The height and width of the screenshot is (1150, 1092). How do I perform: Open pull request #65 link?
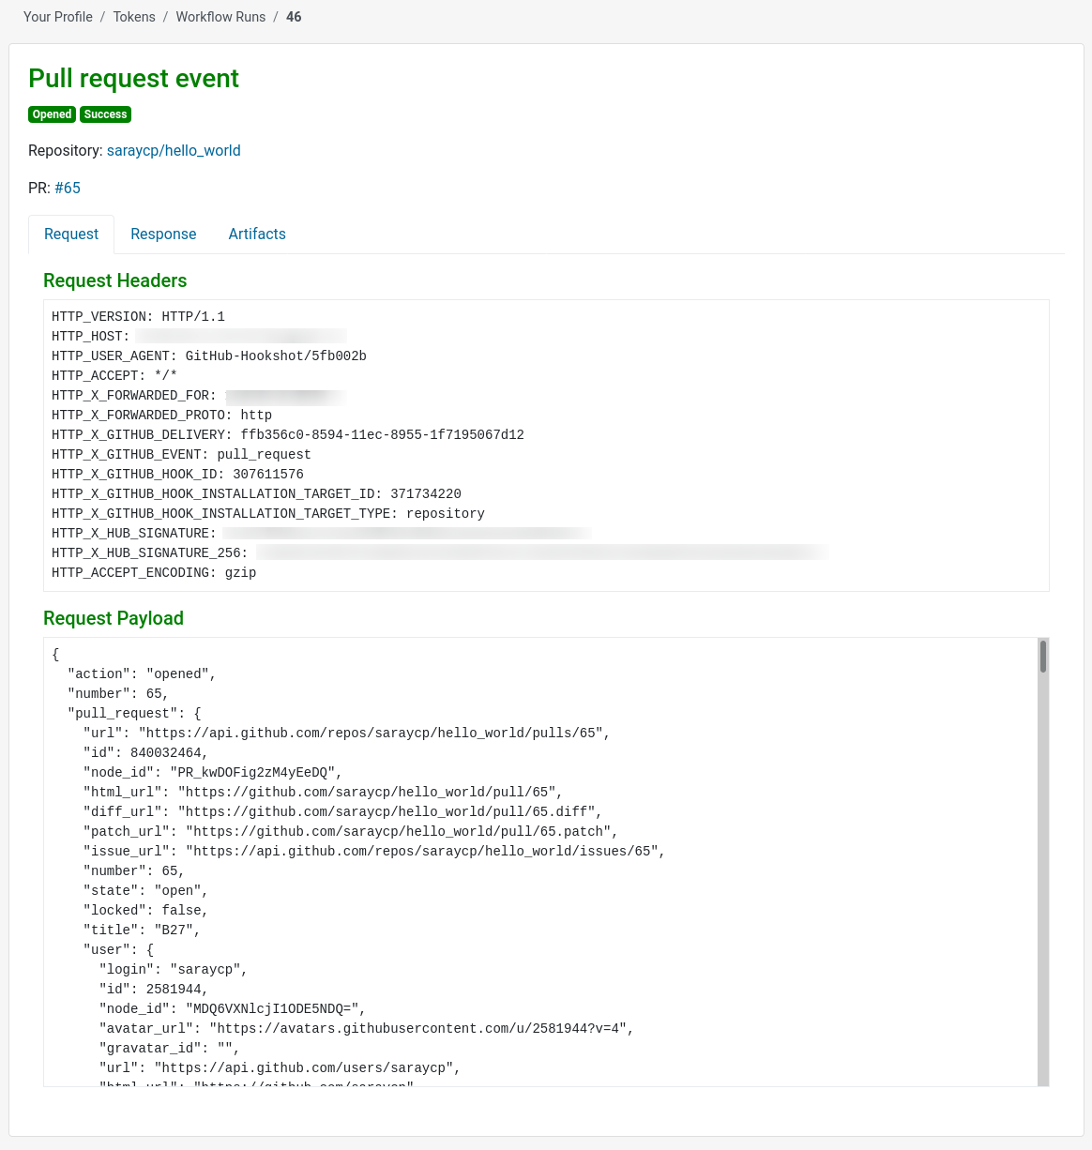point(68,188)
